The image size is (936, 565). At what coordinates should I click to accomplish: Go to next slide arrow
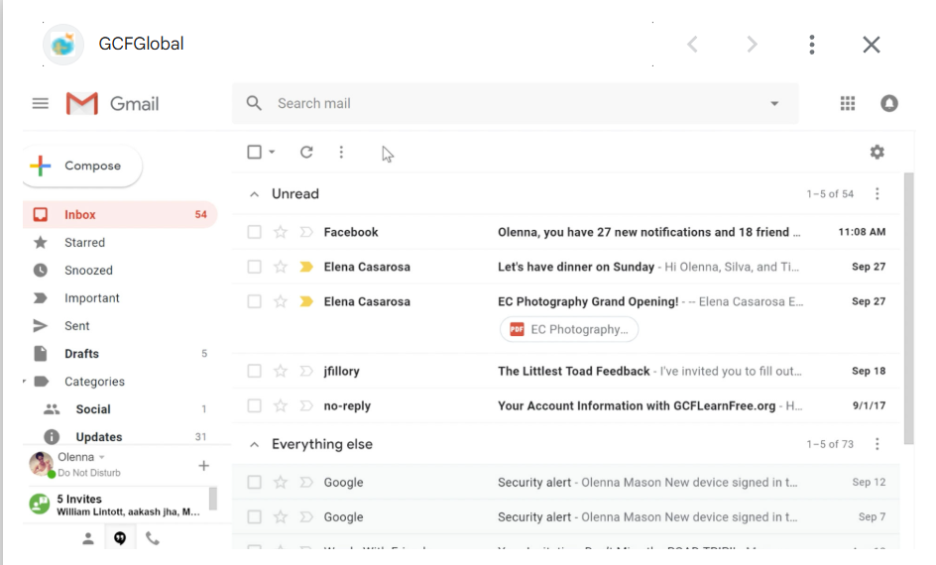coord(753,45)
